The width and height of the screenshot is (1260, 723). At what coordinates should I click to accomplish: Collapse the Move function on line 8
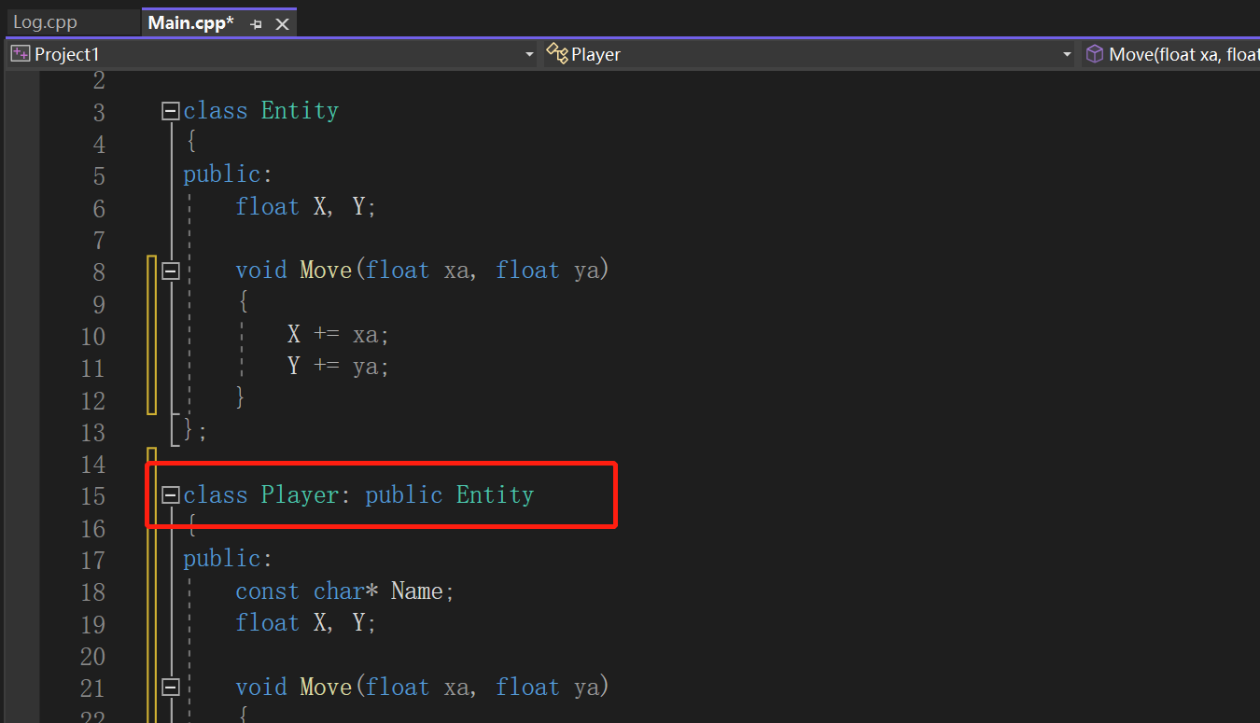tap(170, 271)
